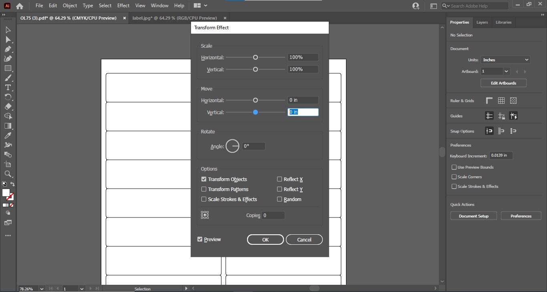Uncheck Transform Objects checkbox
Image resolution: width=547 pixels, height=292 pixels.
pos(204,179)
